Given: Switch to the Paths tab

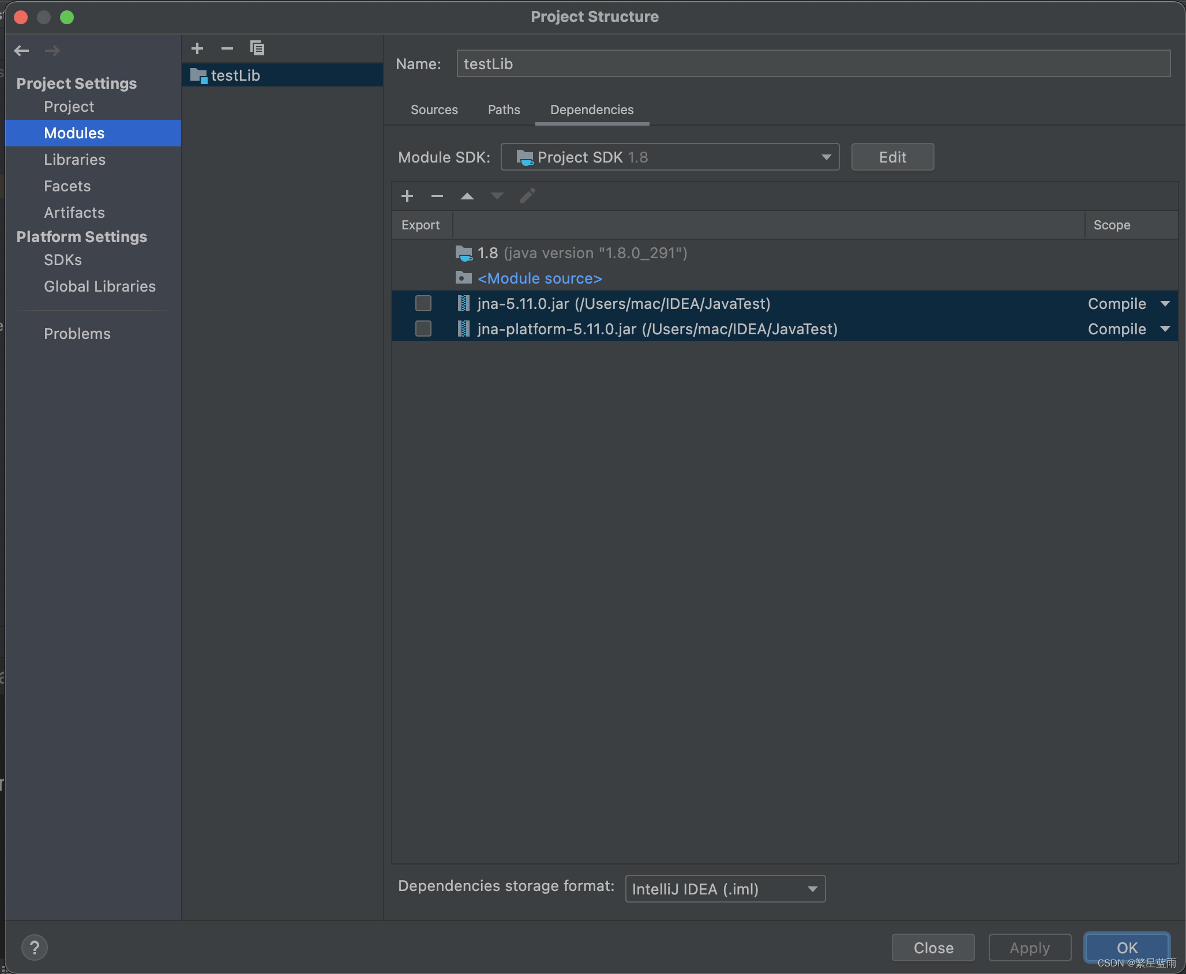Looking at the screenshot, I should [x=504, y=109].
